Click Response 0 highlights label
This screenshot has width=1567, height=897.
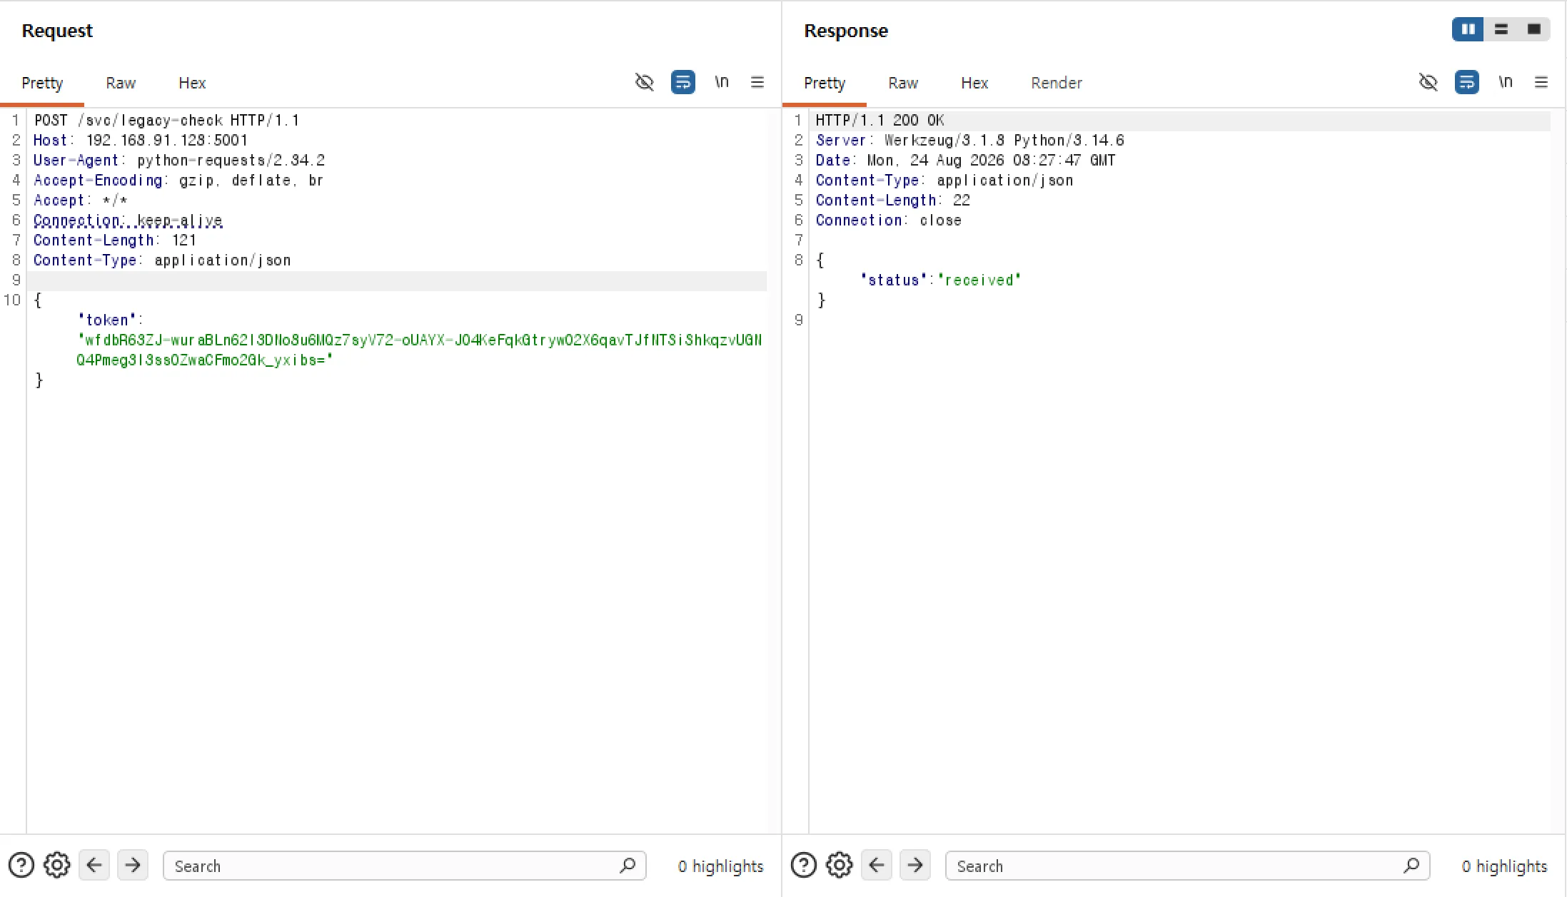[x=1504, y=866]
